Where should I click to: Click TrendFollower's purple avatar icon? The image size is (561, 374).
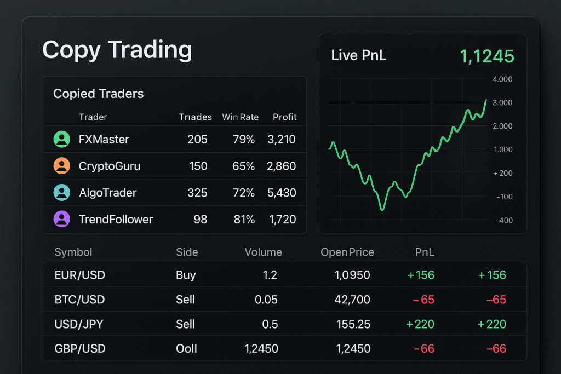point(62,220)
